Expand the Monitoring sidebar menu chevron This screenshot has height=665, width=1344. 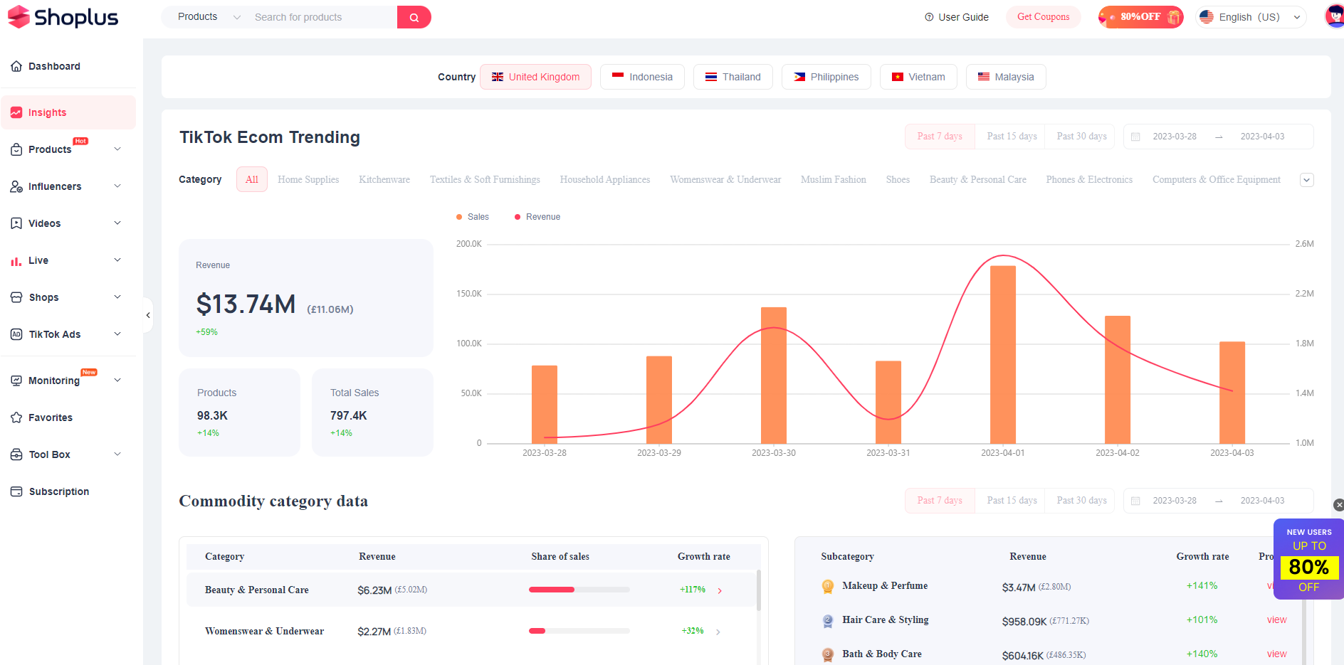pos(117,380)
